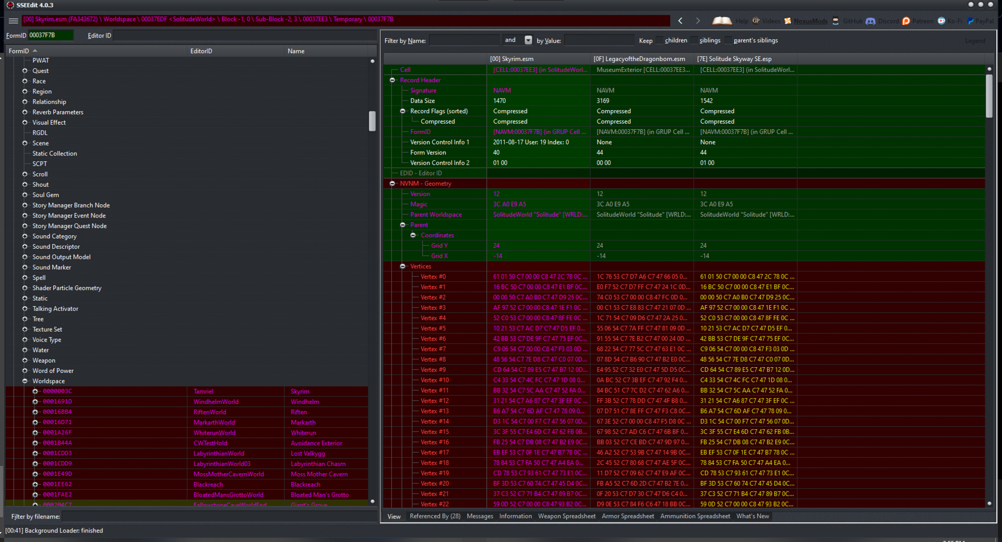
Task: Open the PayPal icon
Action: click(x=970, y=21)
